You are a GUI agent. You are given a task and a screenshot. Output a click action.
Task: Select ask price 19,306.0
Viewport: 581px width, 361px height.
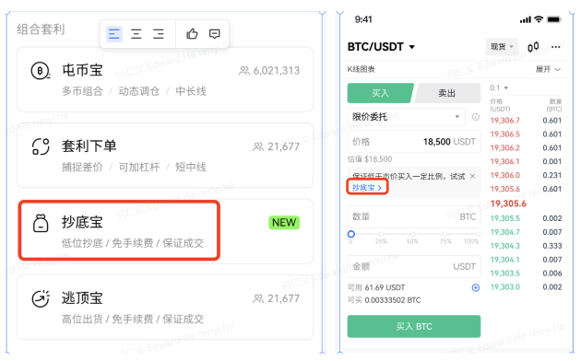(x=504, y=175)
